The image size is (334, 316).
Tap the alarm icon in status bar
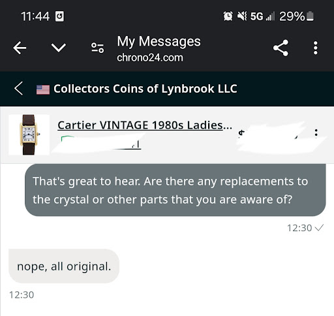228,16
